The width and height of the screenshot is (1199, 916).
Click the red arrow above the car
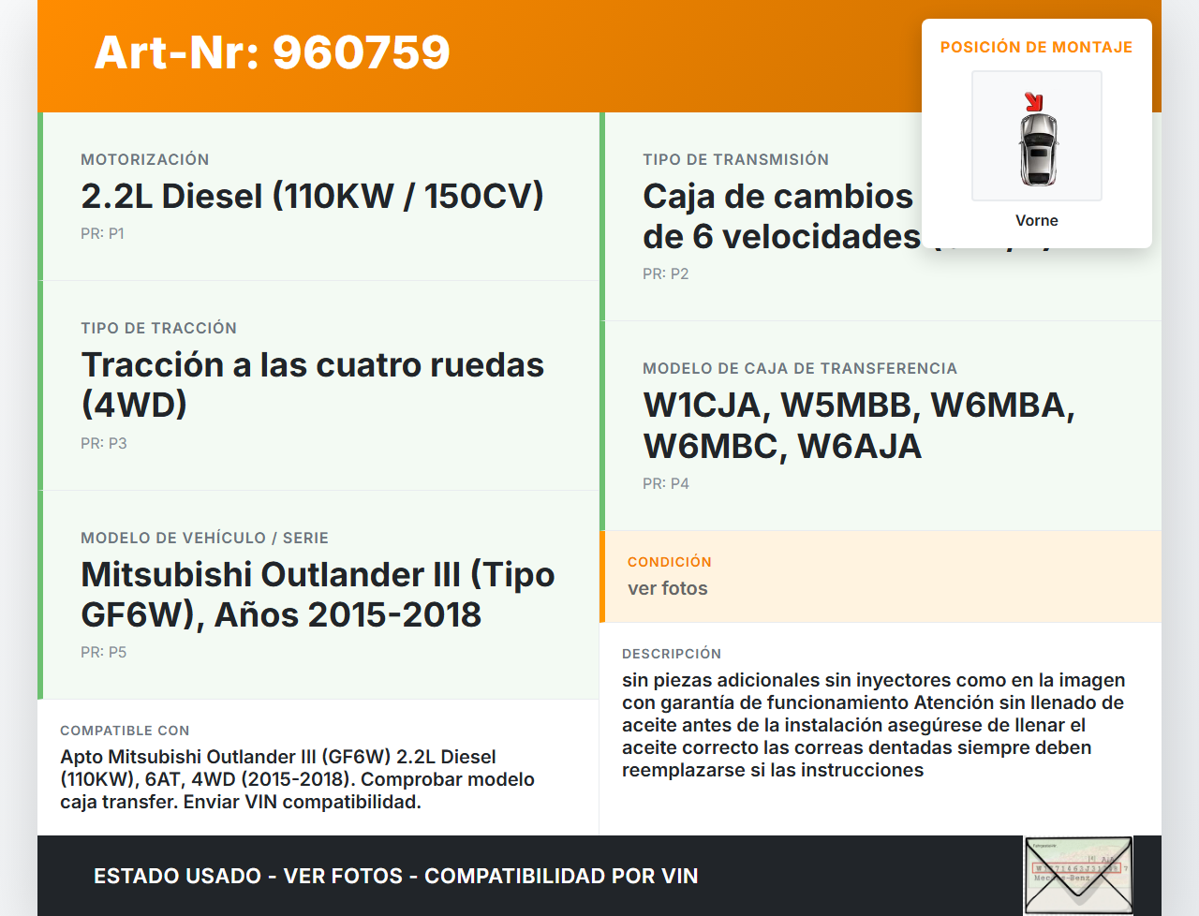click(x=1033, y=101)
